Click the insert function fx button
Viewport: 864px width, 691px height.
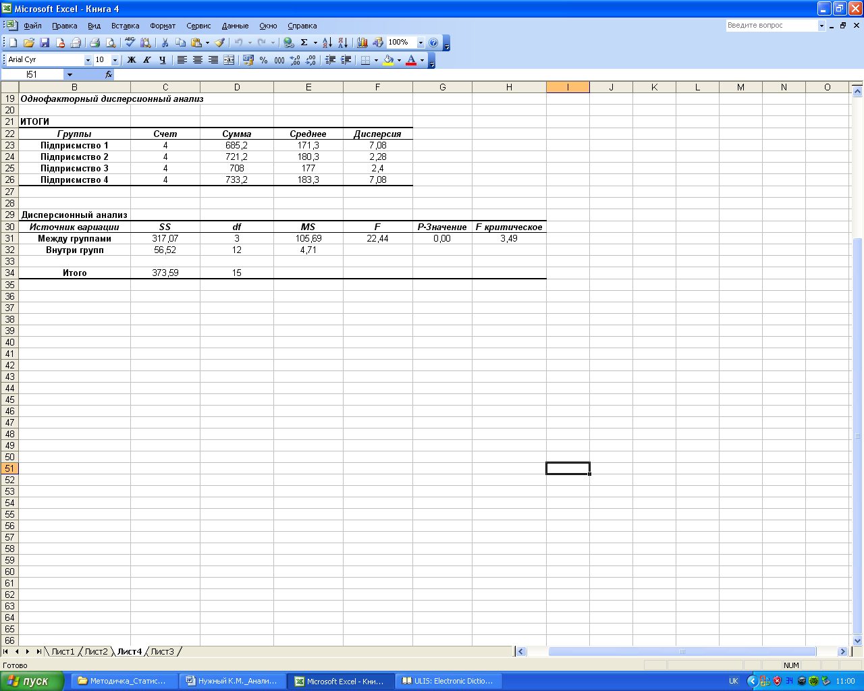[109, 75]
